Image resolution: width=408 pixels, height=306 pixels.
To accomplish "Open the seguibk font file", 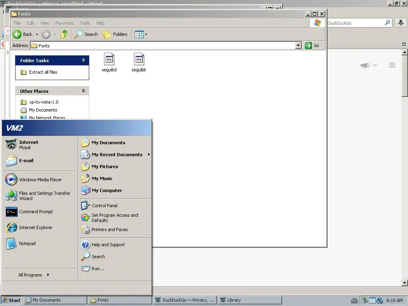I will [x=139, y=63].
